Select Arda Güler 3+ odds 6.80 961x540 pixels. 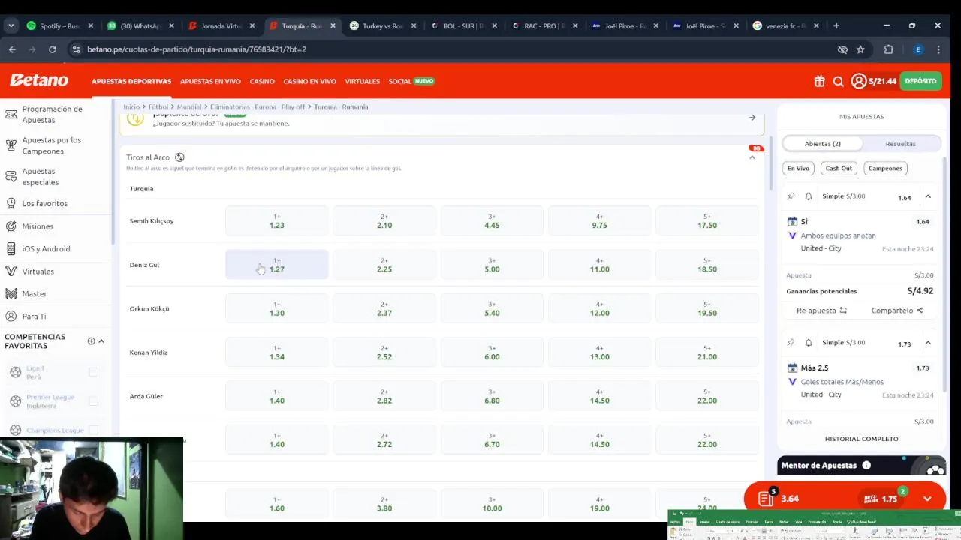(492, 396)
